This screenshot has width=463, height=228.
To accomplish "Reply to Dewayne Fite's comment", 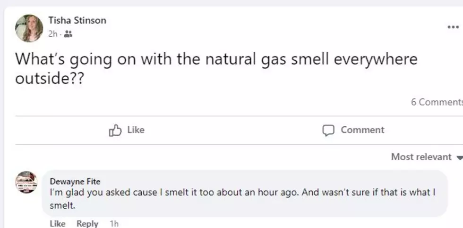I will tap(87, 224).
